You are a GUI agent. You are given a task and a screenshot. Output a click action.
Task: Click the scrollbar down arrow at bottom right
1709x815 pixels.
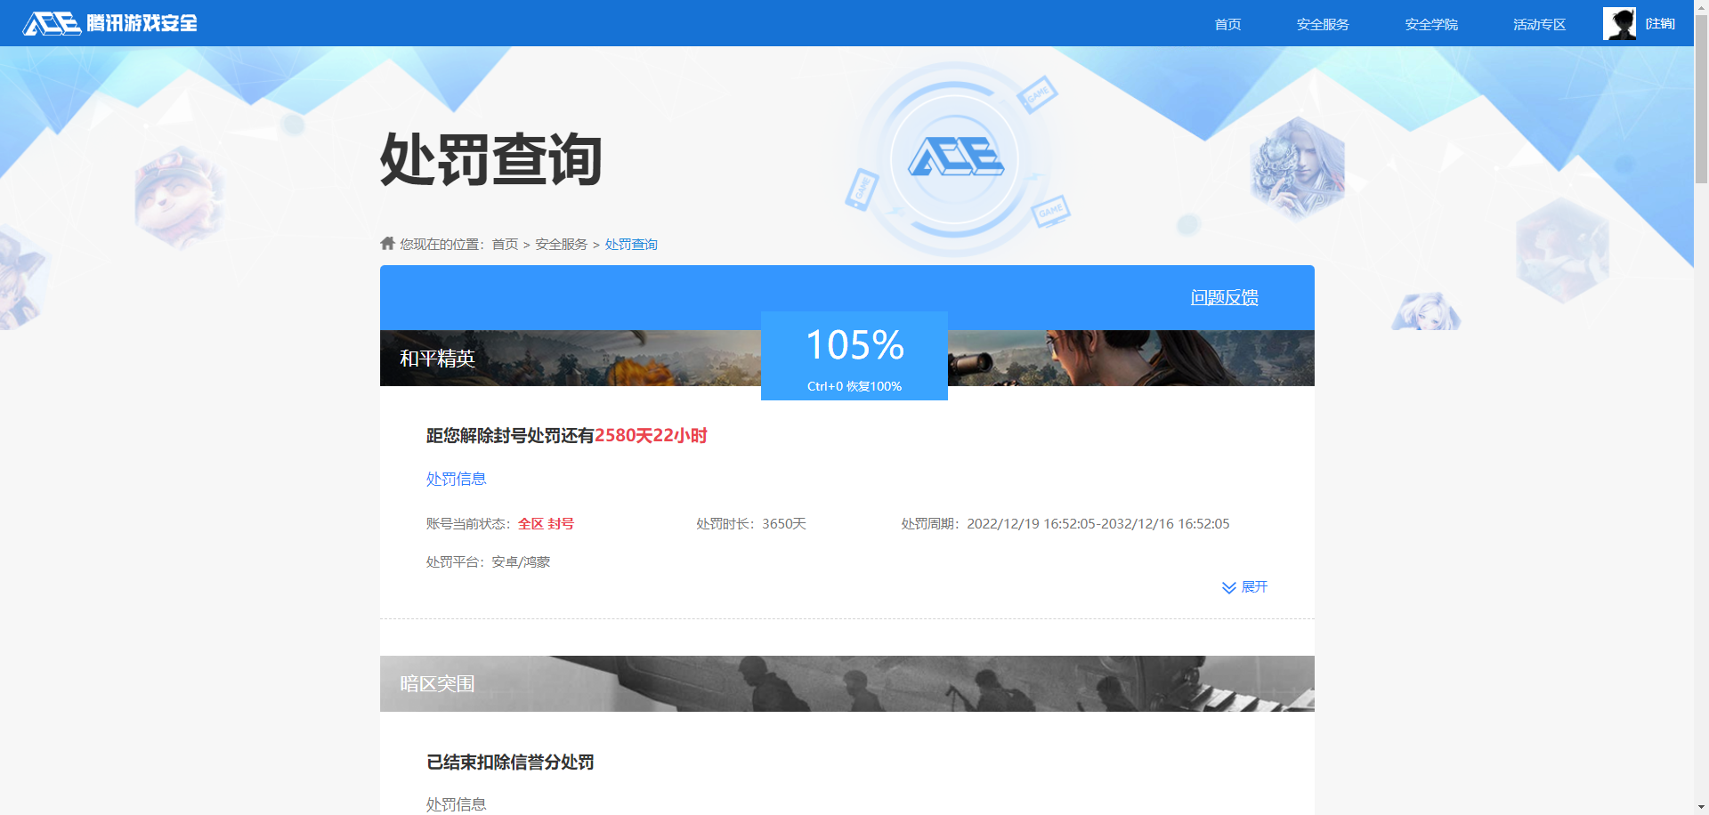(x=1701, y=806)
